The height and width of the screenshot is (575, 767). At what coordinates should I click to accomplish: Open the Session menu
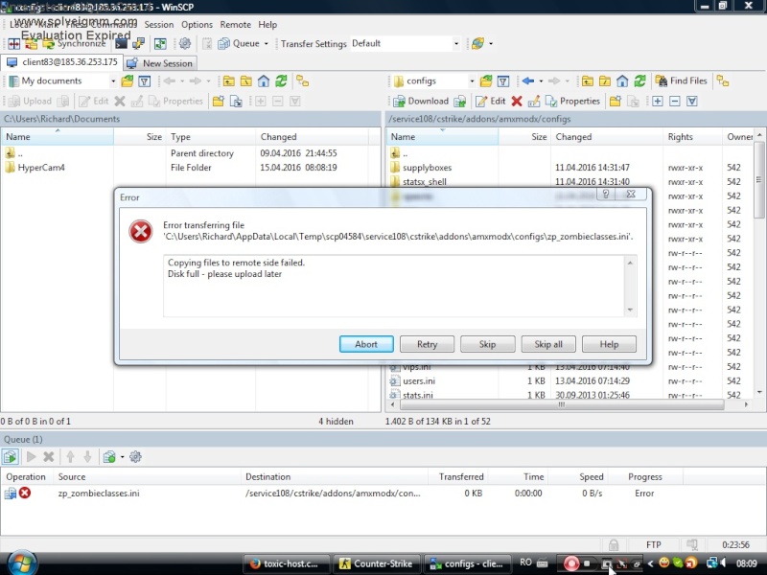coord(159,25)
